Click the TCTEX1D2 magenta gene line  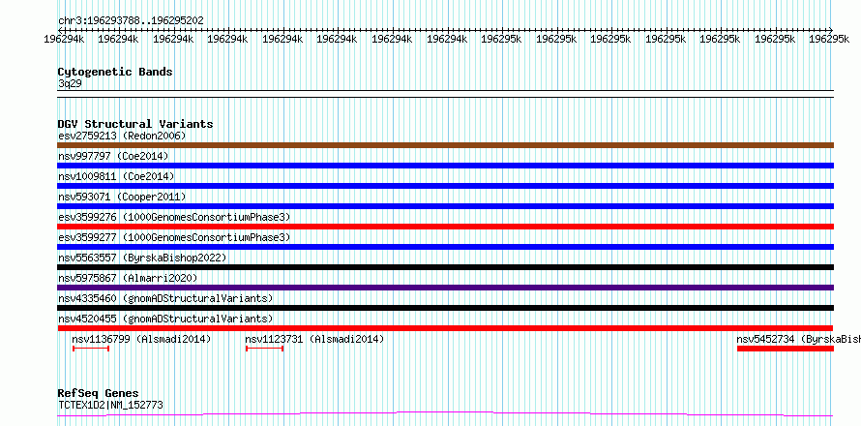pyautogui.click(x=445, y=413)
